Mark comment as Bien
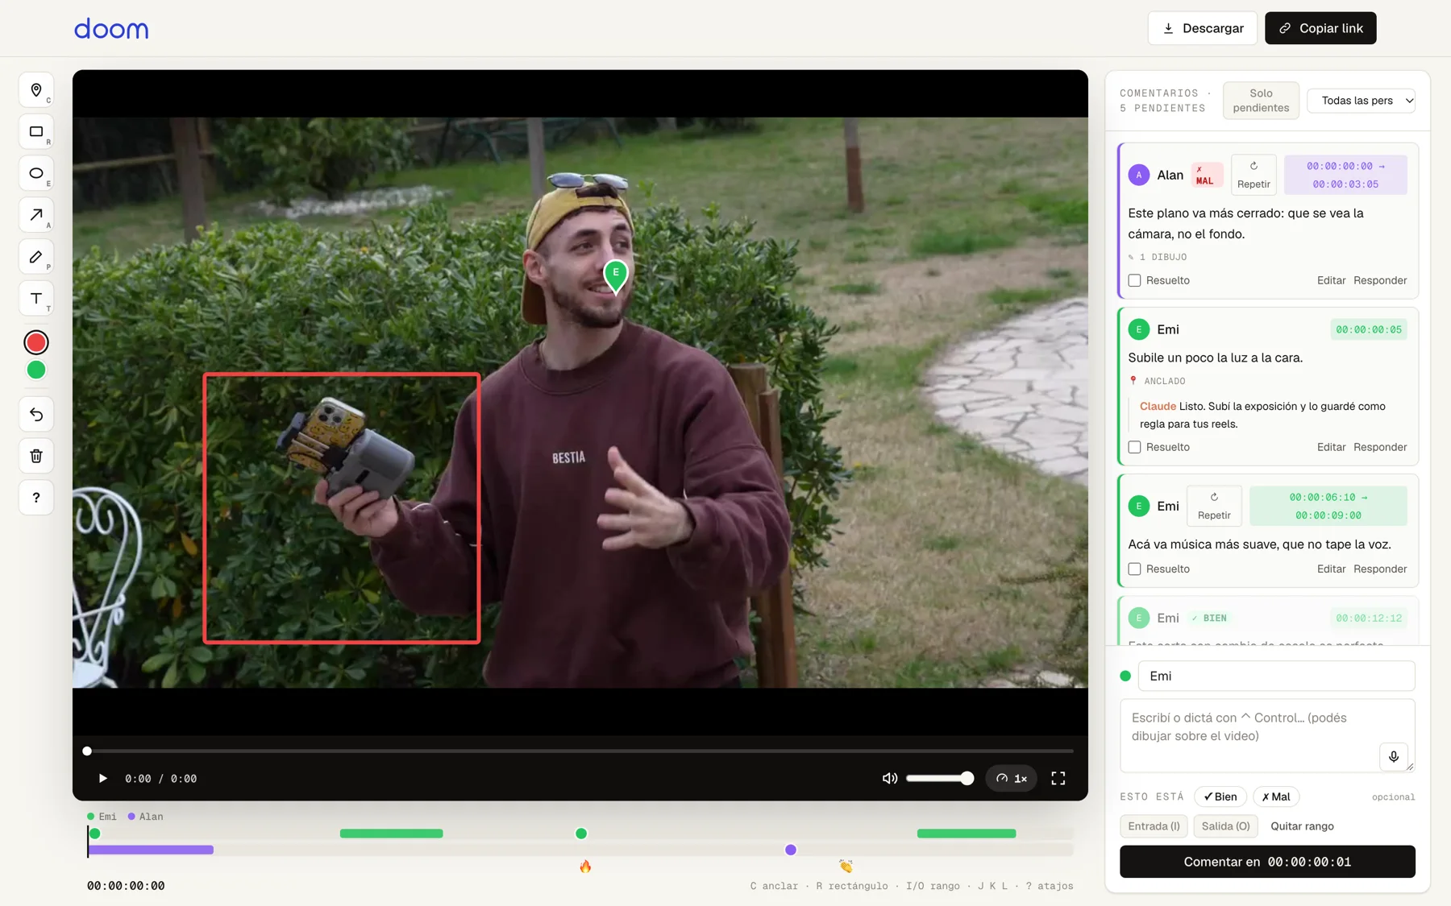 1220,796
